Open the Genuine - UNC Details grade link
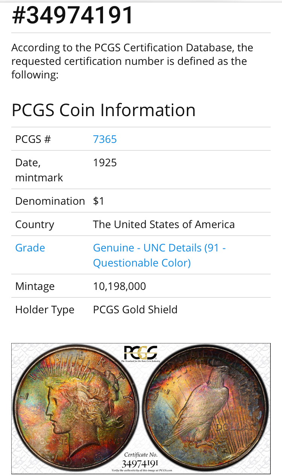282x475 pixels. 159,255
